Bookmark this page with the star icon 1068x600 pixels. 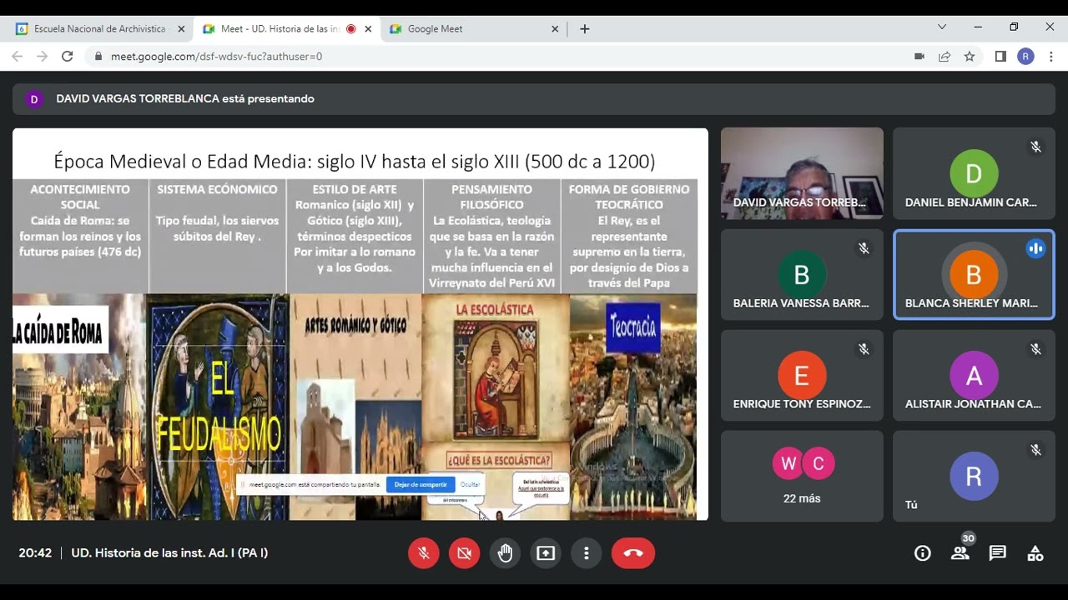pos(970,57)
